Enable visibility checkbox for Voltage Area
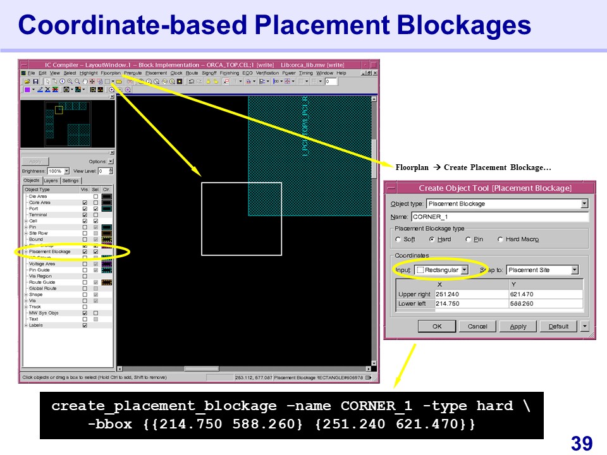Screen dimensions: 607x455 (x=85, y=264)
